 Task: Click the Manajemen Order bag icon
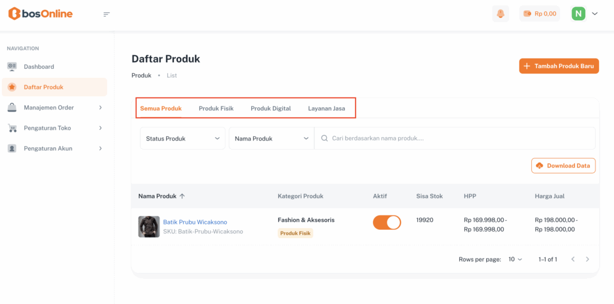click(12, 108)
